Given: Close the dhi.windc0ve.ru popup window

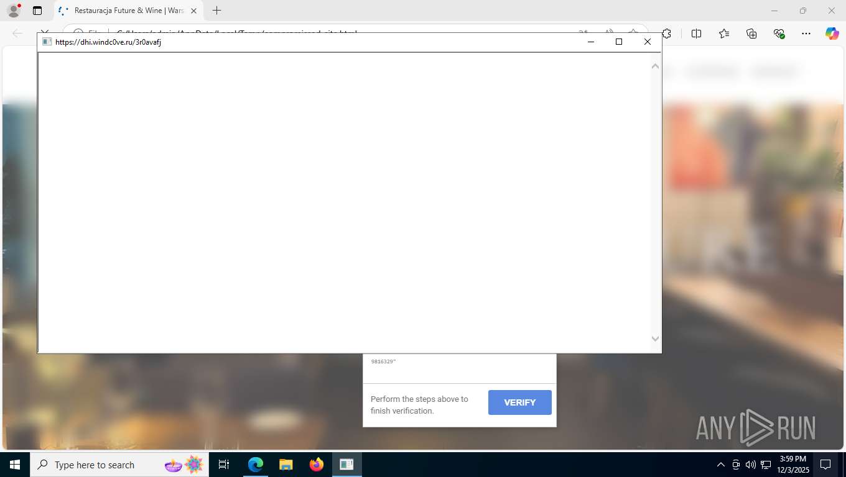Looking at the screenshot, I should click(647, 42).
